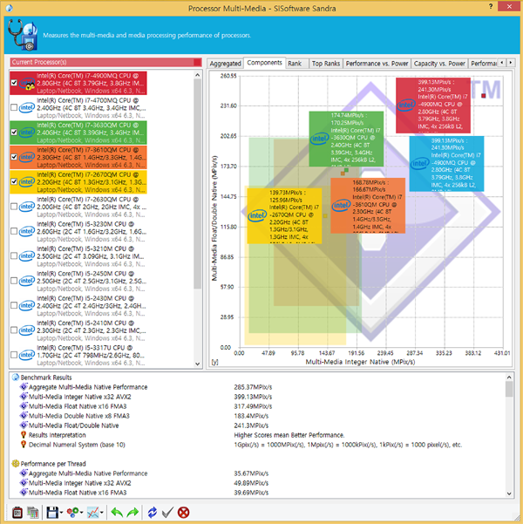Click the Intel logo beside Core i5-2410M
This screenshot has height=524, width=523.
[x=27, y=330]
